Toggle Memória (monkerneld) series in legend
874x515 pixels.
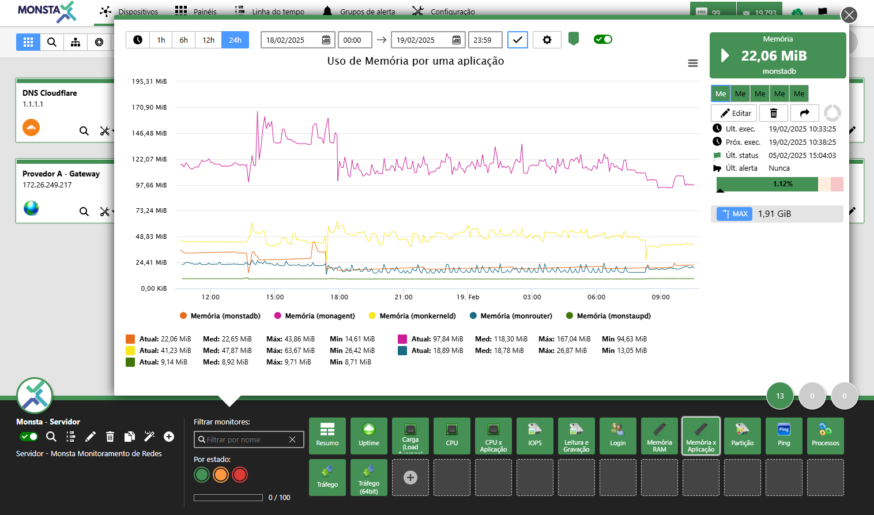pyautogui.click(x=412, y=316)
